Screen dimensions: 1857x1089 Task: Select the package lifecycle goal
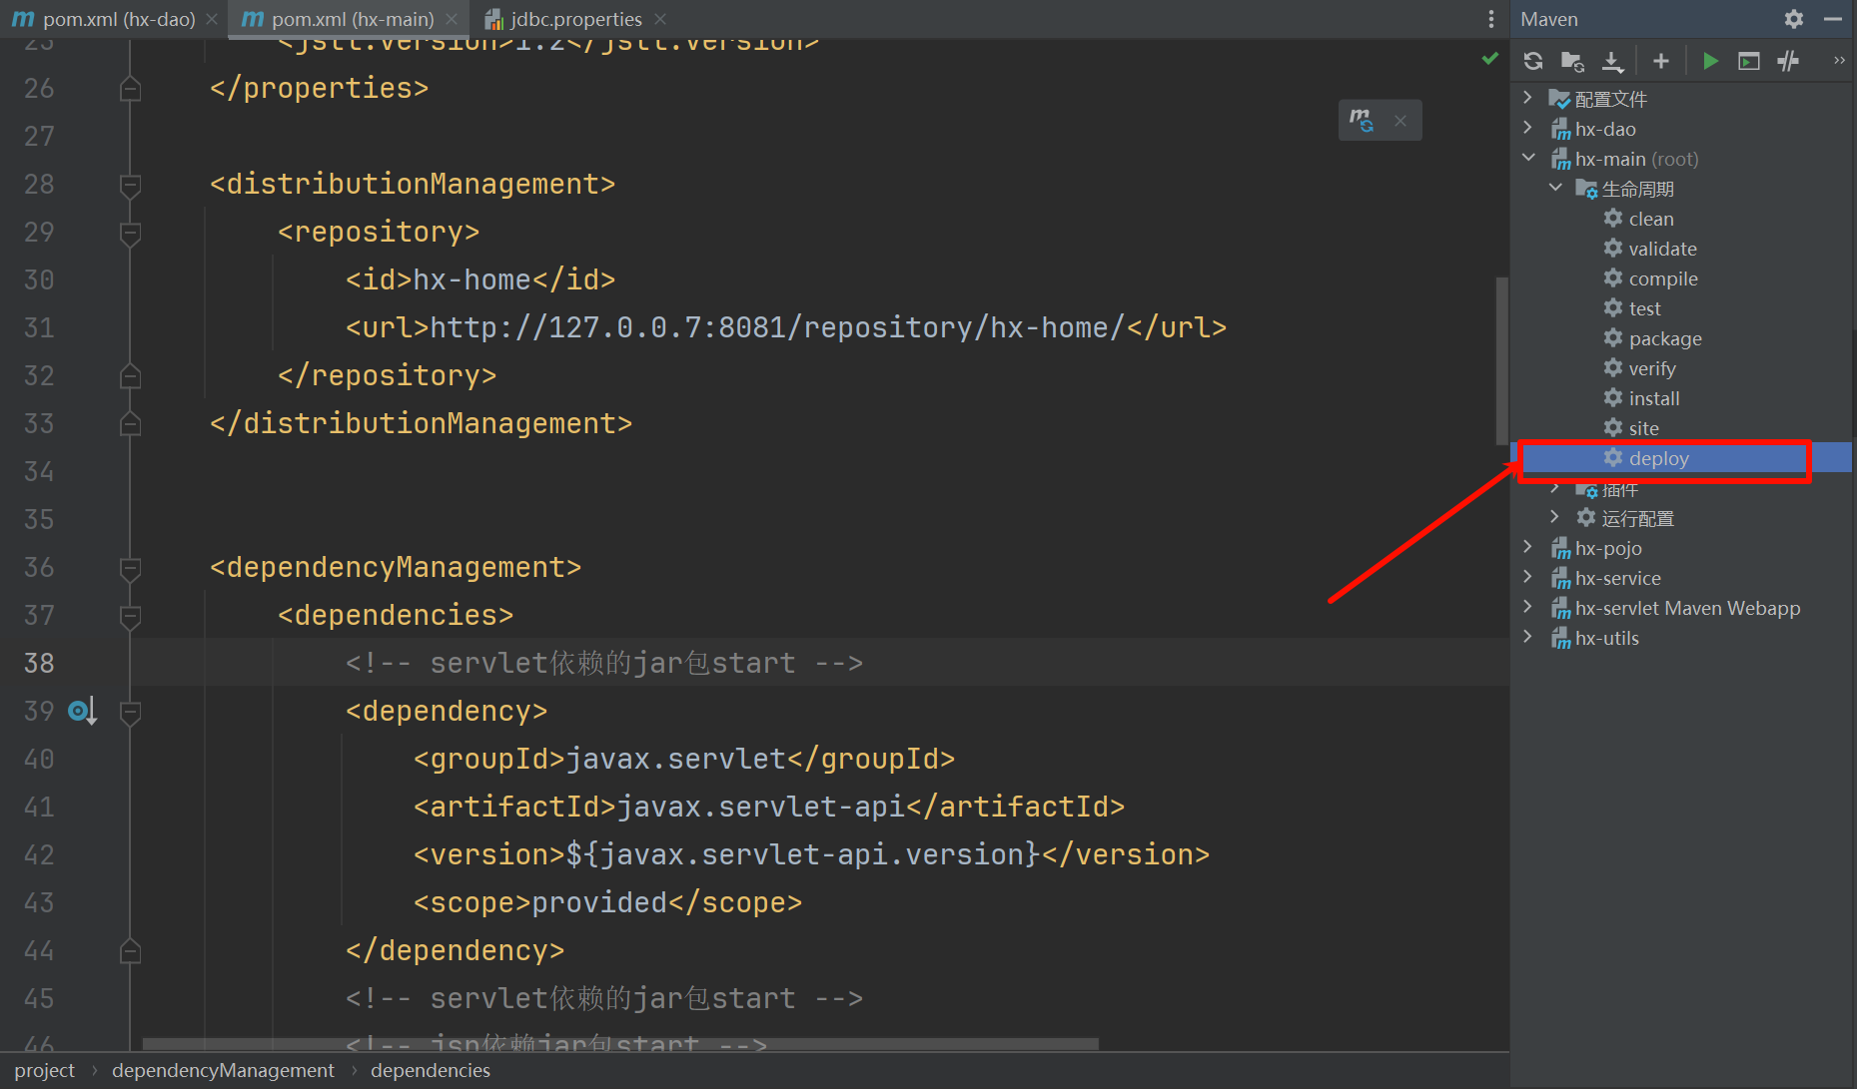(x=1665, y=338)
